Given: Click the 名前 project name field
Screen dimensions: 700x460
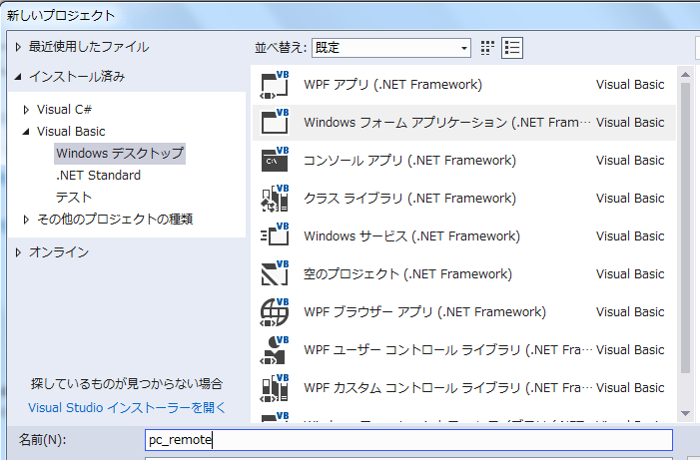Looking at the screenshot, I should point(408,440).
